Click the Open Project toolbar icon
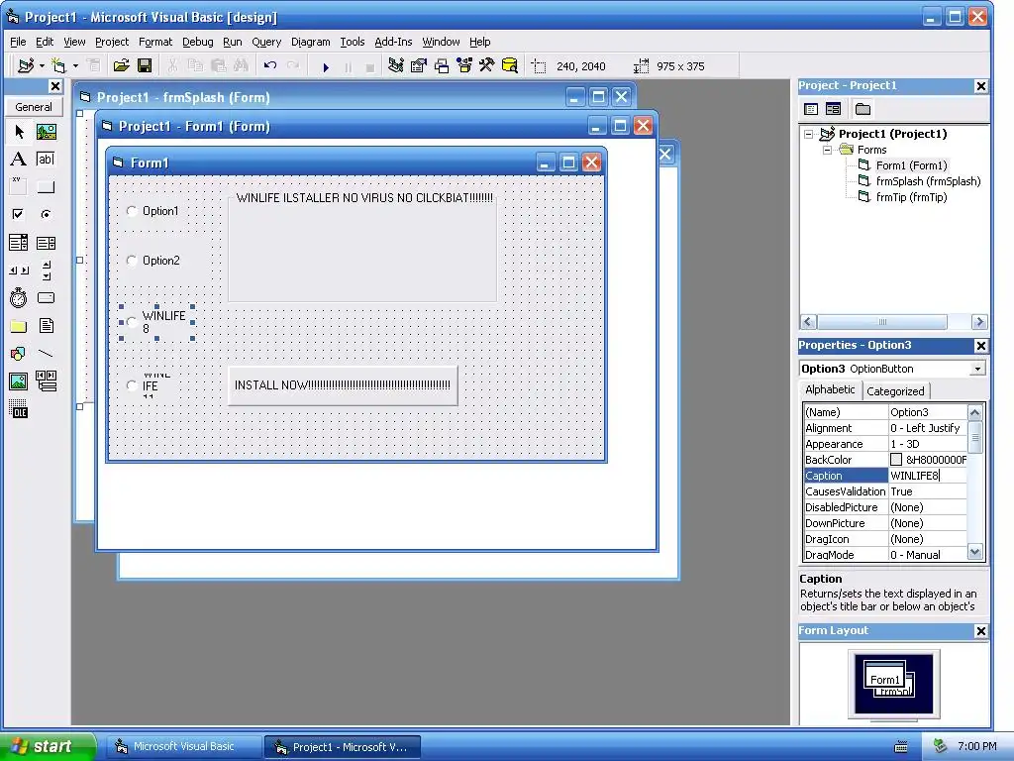The image size is (1014, 761). click(121, 65)
